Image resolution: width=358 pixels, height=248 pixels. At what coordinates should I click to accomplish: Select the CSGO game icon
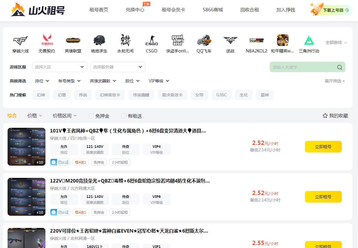[x=151, y=40]
